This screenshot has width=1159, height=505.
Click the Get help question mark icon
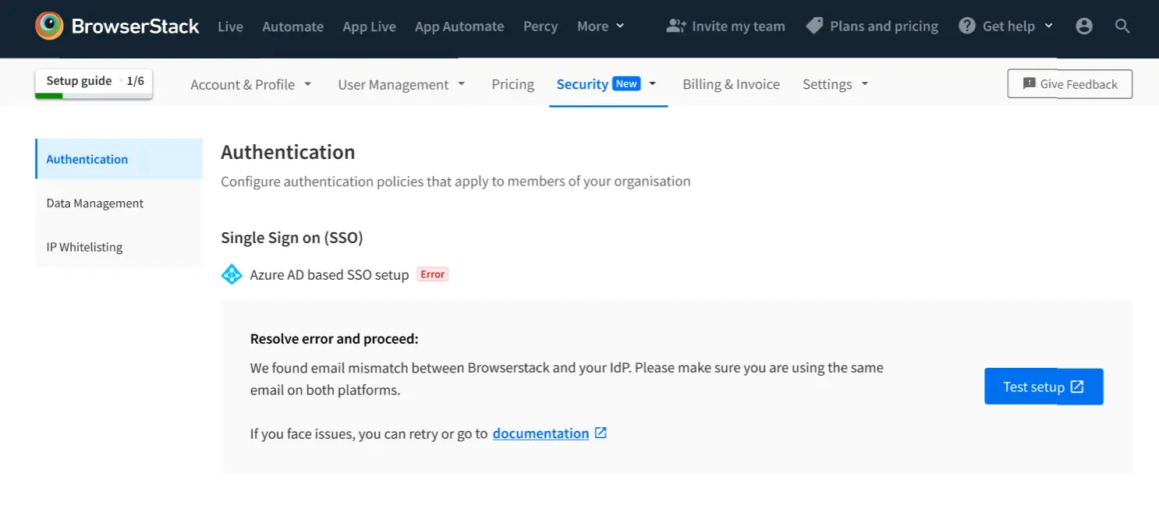[x=967, y=26]
